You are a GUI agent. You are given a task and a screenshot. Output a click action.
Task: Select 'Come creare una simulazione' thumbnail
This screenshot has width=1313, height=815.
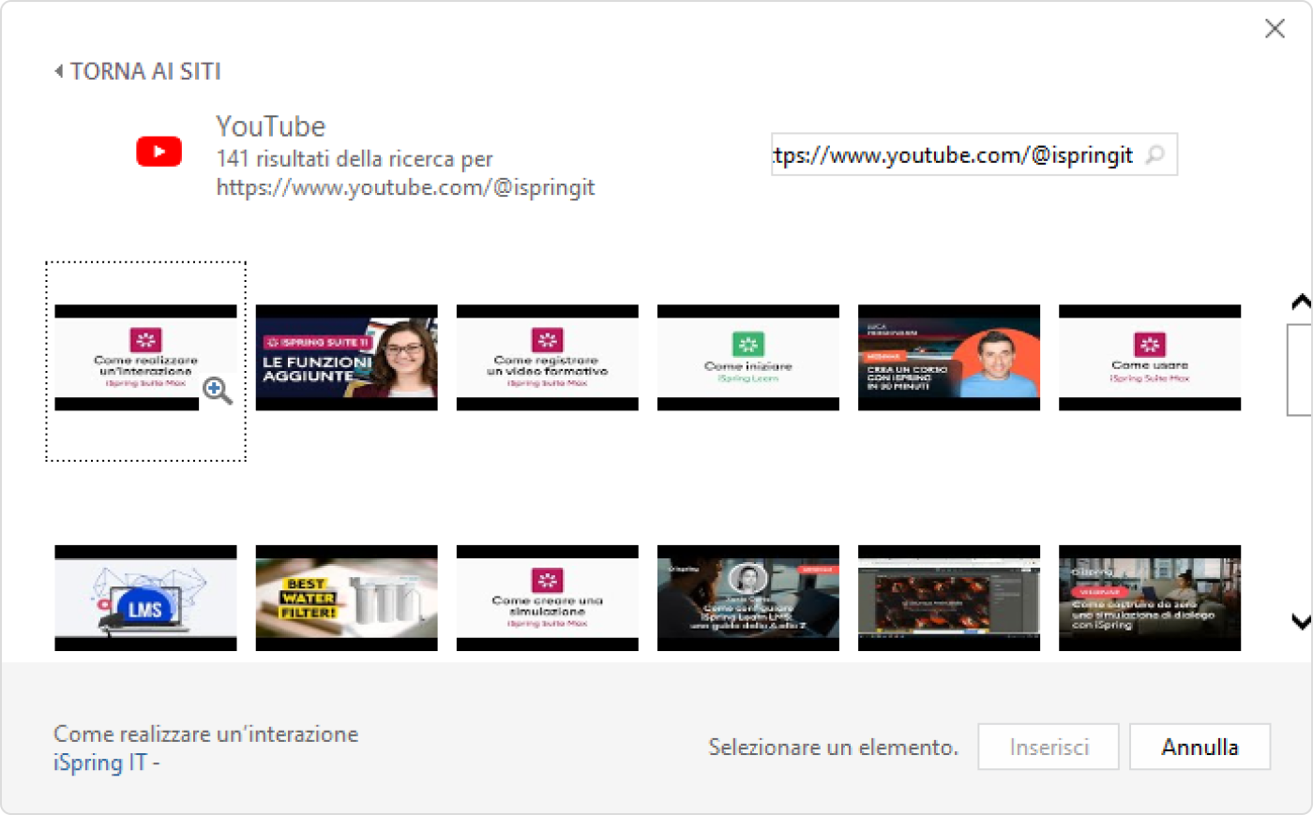click(547, 598)
